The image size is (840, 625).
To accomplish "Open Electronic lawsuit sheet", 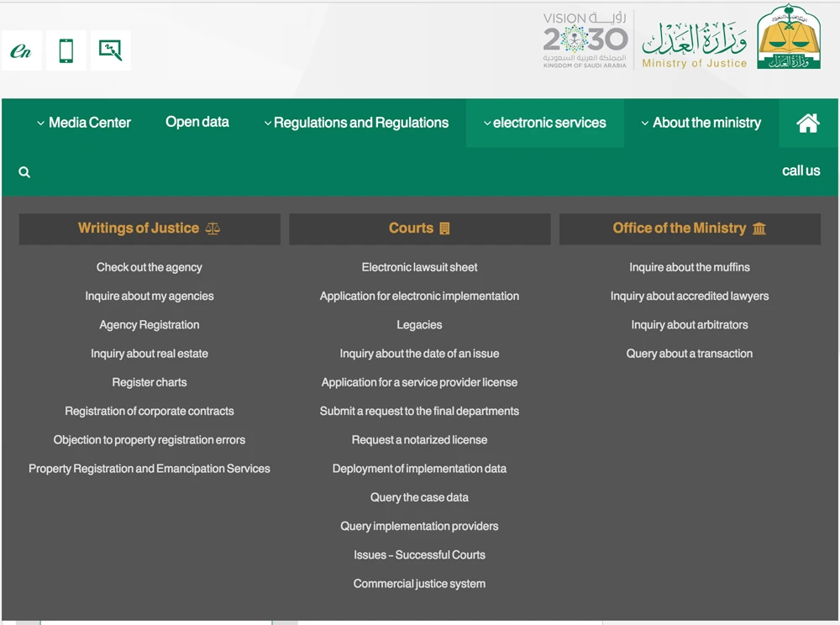I will pos(419,267).
